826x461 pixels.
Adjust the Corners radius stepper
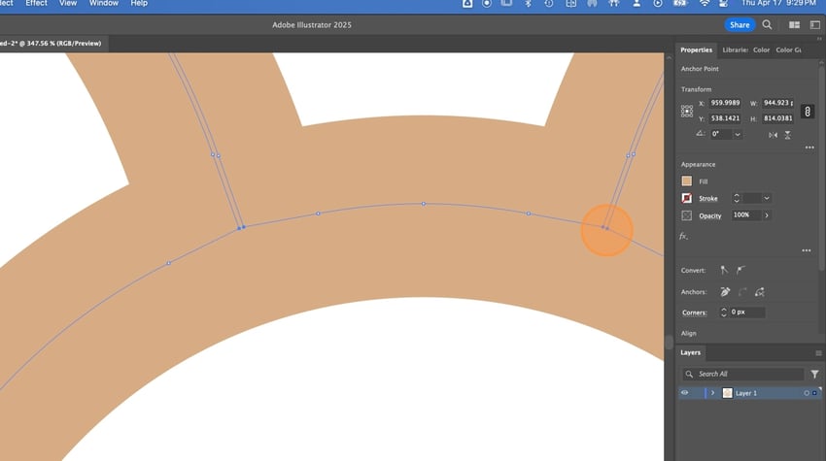tap(723, 313)
